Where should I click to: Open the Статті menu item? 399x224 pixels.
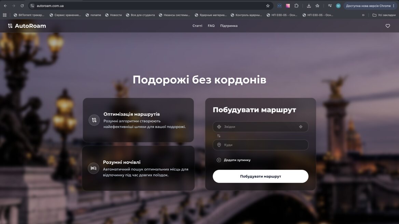click(x=197, y=26)
